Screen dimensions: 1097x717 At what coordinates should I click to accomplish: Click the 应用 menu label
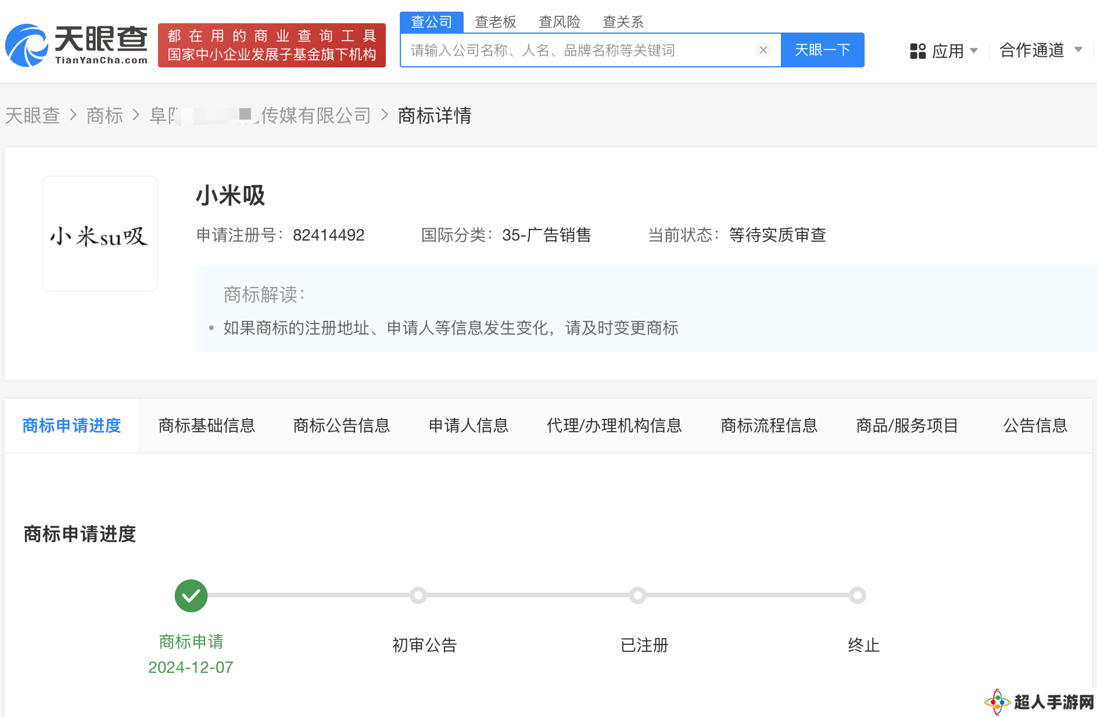point(948,51)
